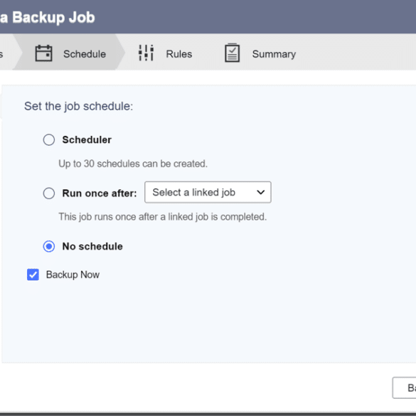416x416 pixels.
Task: Click the No schedule label
Action: (x=92, y=246)
